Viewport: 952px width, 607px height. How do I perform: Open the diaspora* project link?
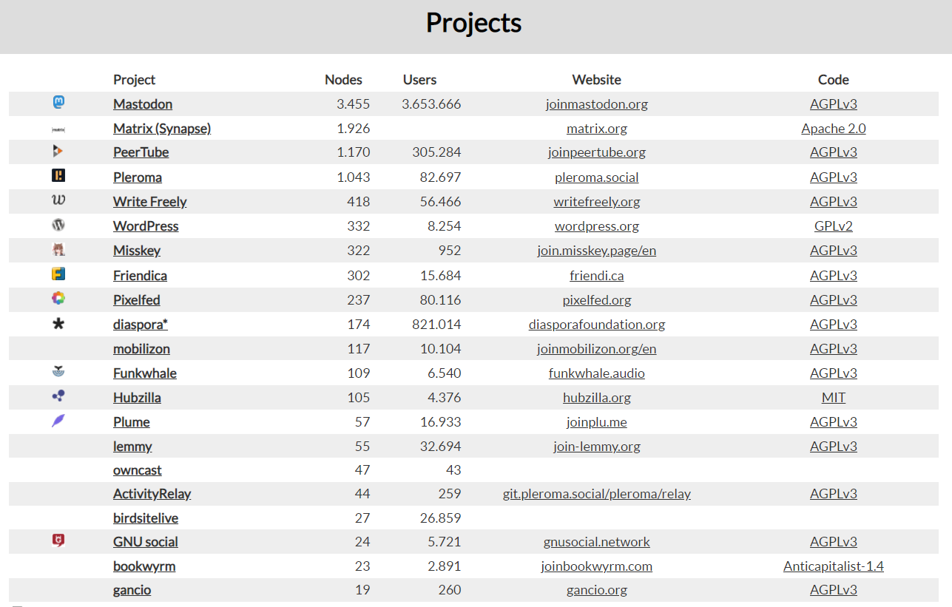[141, 325]
